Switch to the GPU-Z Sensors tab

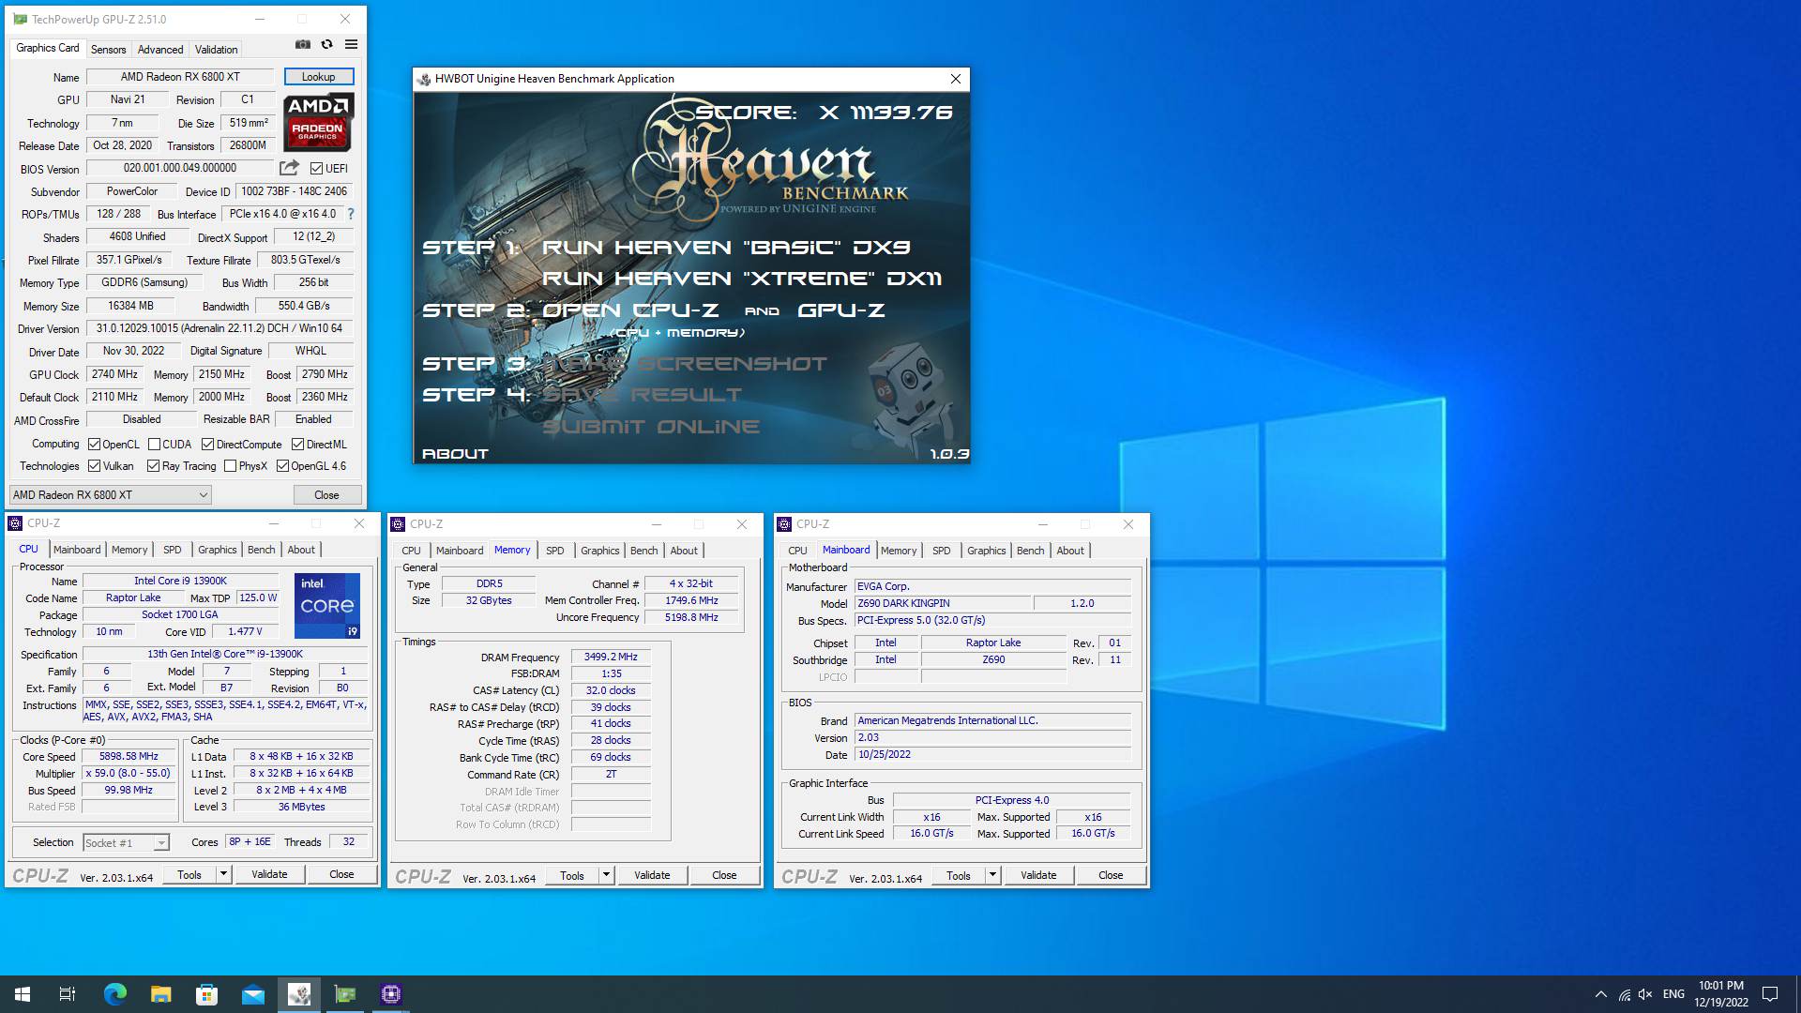108,50
